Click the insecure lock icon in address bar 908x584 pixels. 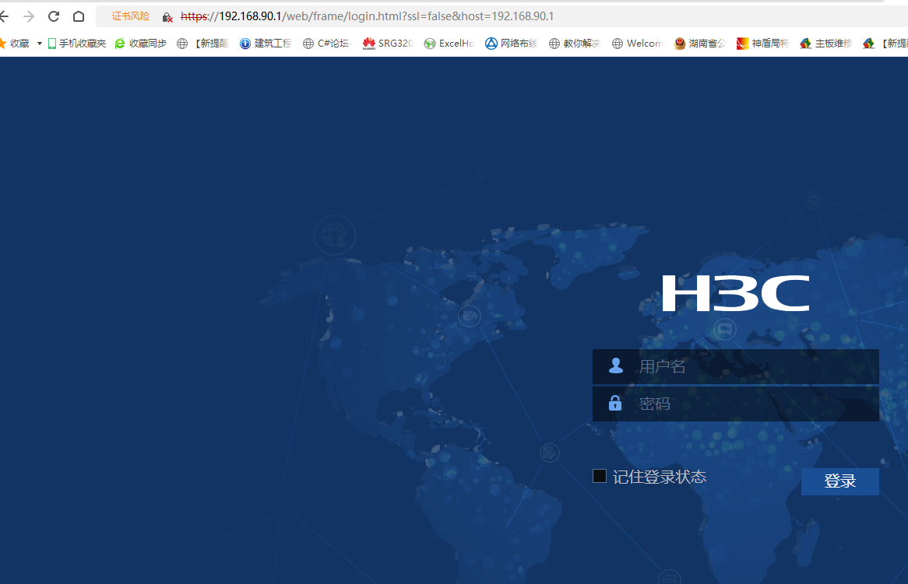coord(167,17)
